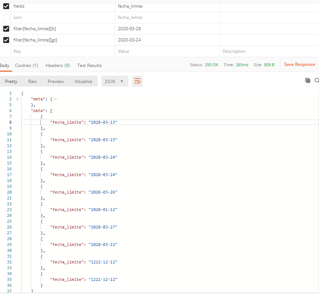Open the JSON format dropdown
This screenshot has height=294, width=319.
click(x=115, y=81)
